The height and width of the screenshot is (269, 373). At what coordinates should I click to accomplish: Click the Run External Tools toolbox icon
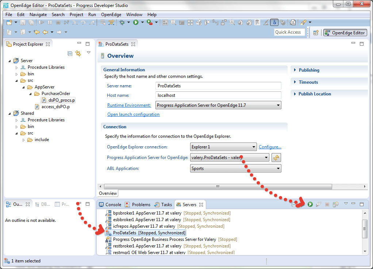[x=149, y=22]
